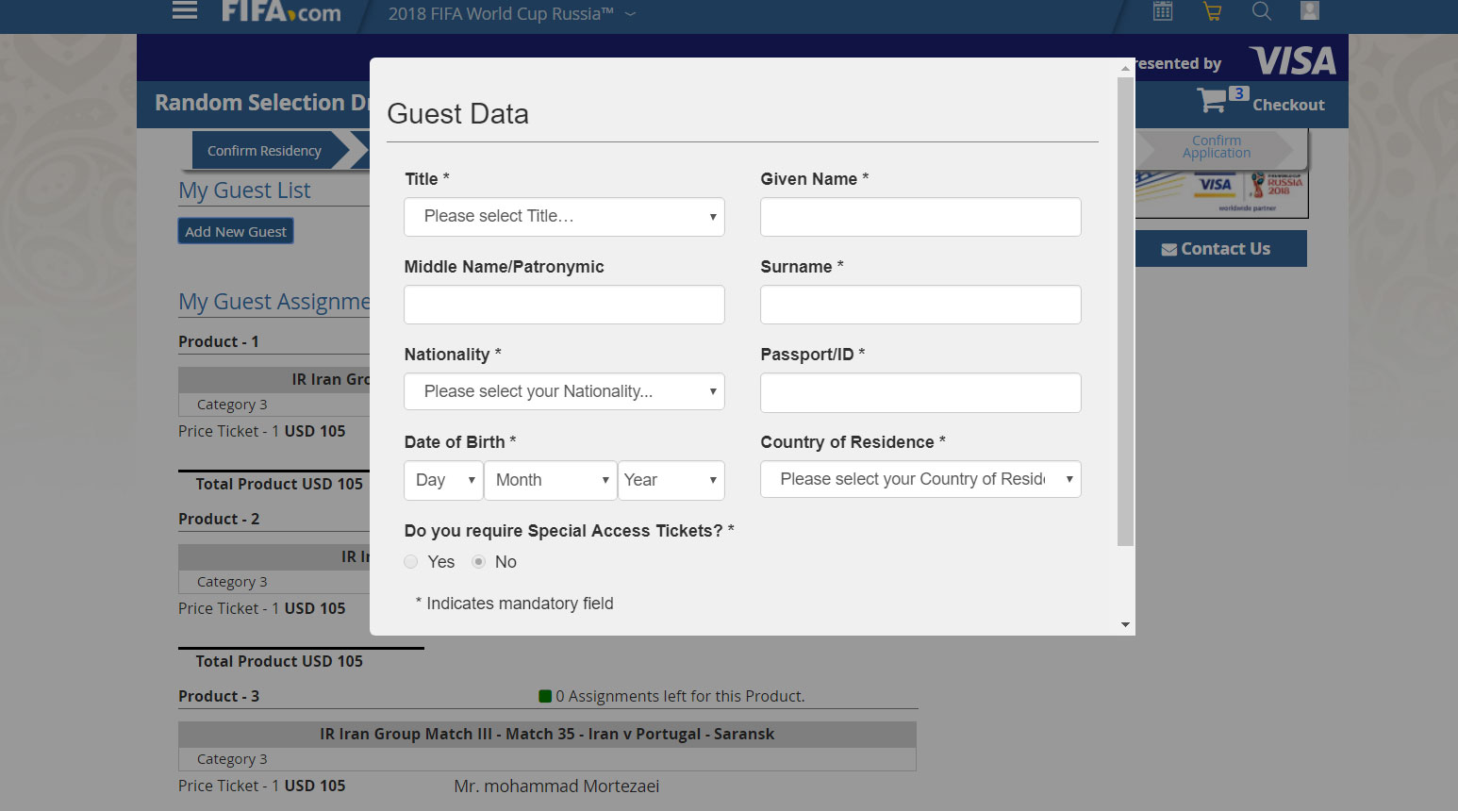Open the calendar icon in header
The image size is (1458, 811).
tap(1163, 11)
